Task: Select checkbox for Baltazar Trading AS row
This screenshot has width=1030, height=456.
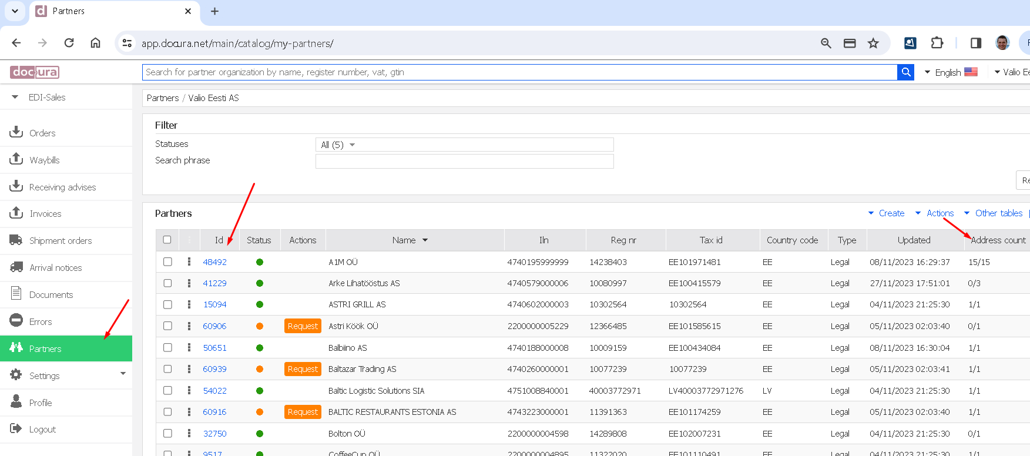Action: pyautogui.click(x=167, y=369)
